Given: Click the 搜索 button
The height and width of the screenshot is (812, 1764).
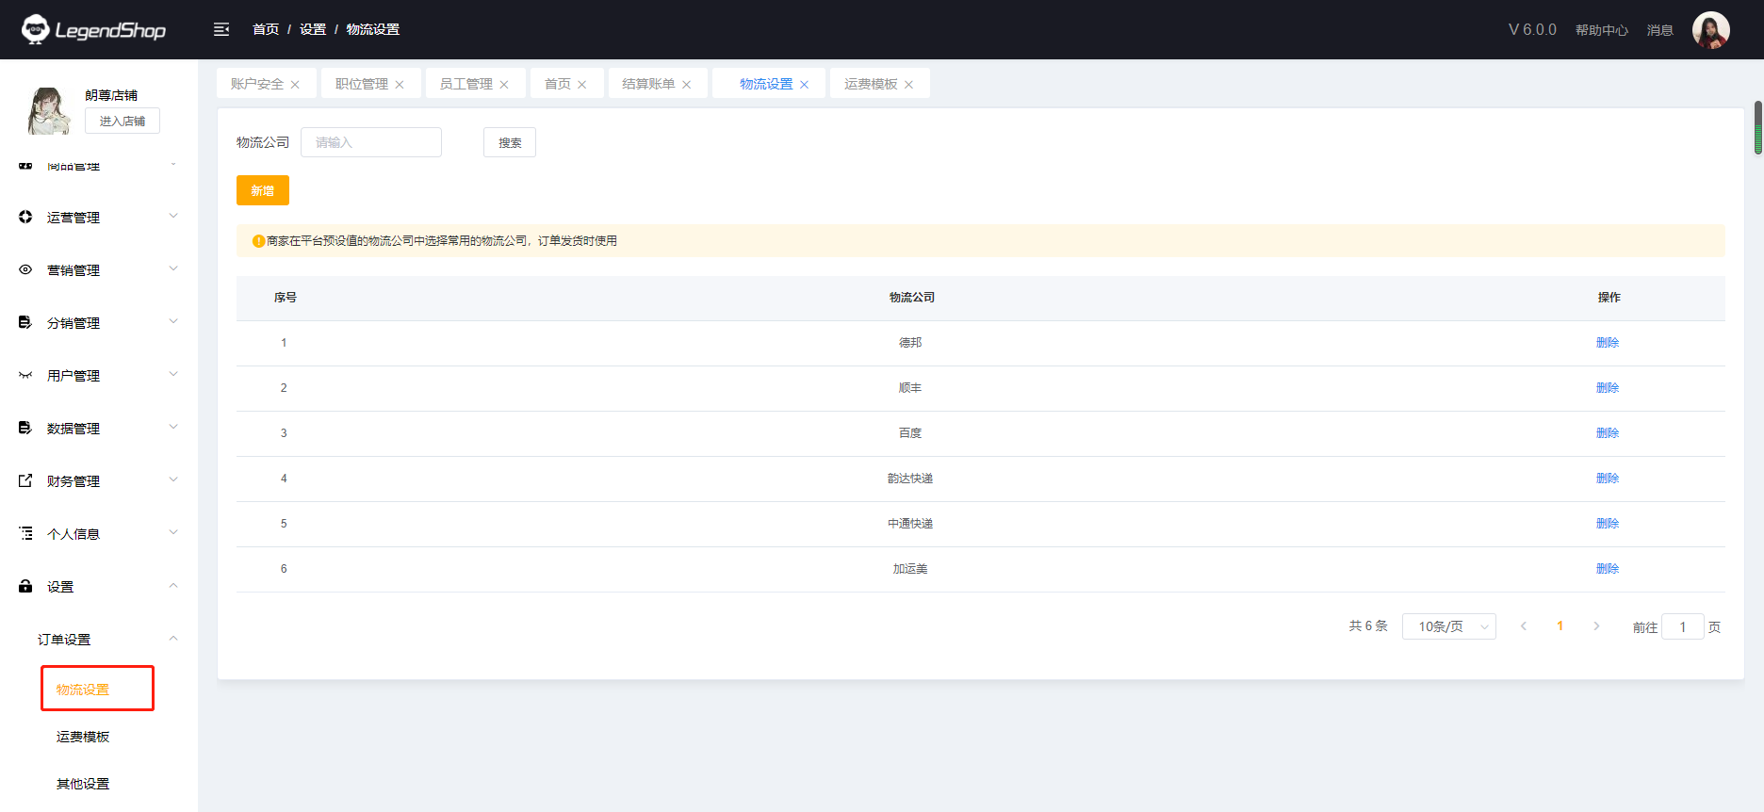Looking at the screenshot, I should click(x=509, y=142).
